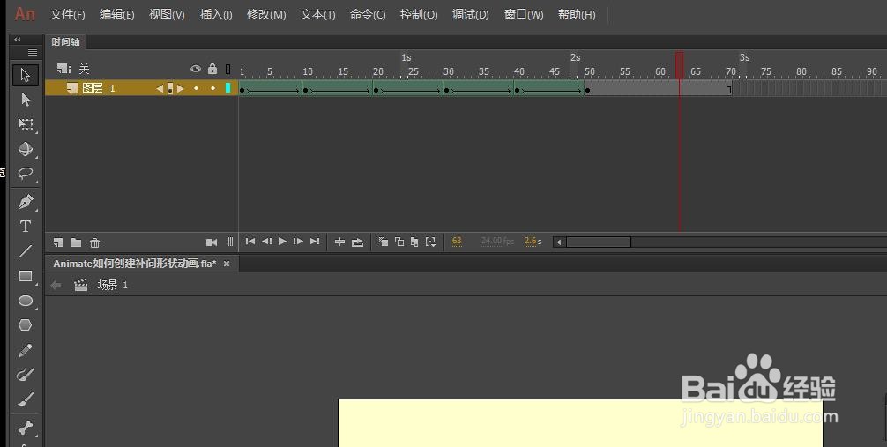Toggle lock dot of 图层_1
The height and width of the screenshot is (447, 887).
pyautogui.click(x=212, y=88)
